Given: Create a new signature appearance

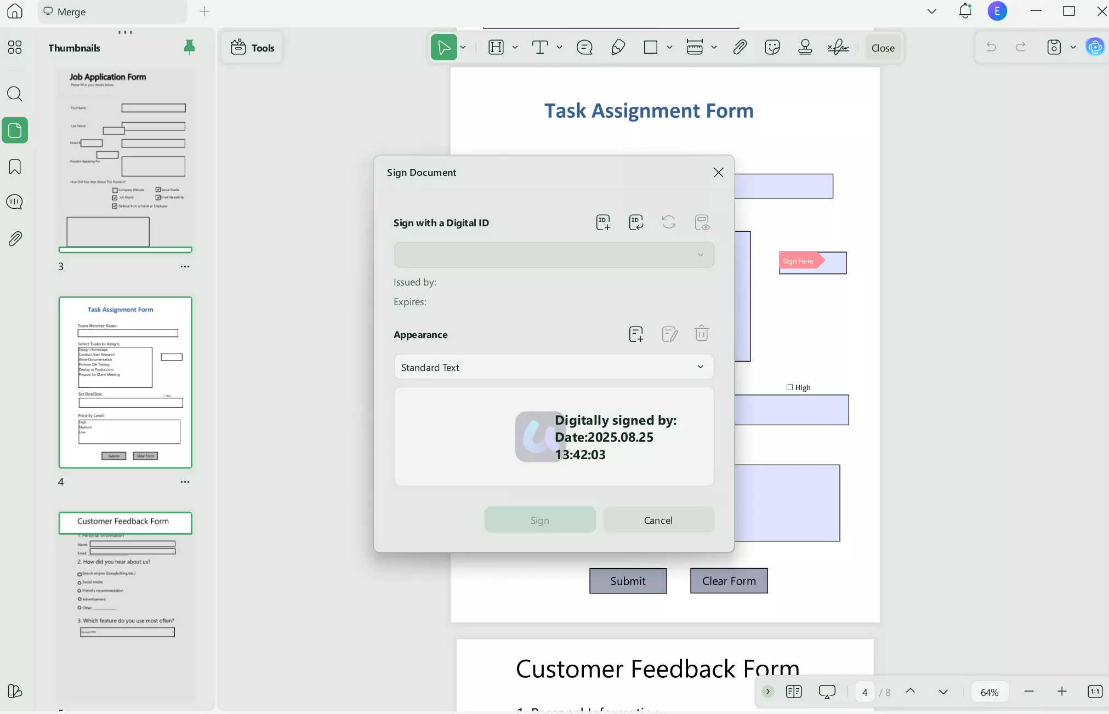Looking at the screenshot, I should pyautogui.click(x=636, y=334).
